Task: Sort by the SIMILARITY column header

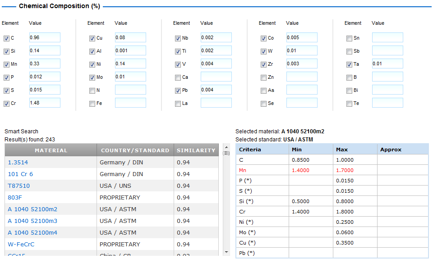Action: 196,150
